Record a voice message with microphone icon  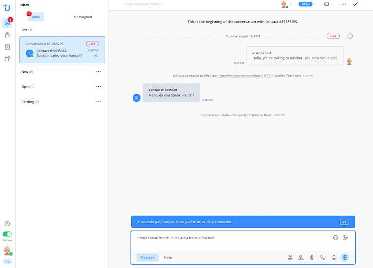334,257
